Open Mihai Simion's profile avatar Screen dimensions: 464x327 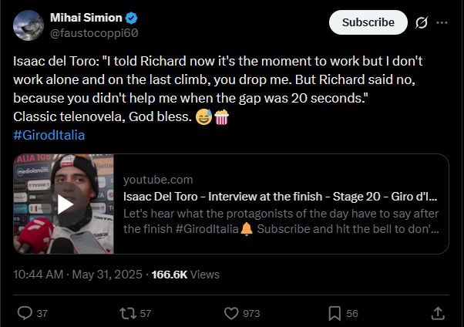pyautogui.click(x=29, y=25)
